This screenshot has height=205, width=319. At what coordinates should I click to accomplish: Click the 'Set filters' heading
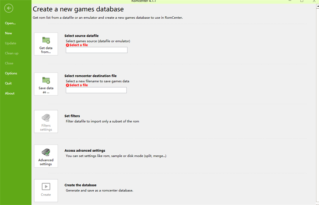pyautogui.click(x=72, y=116)
